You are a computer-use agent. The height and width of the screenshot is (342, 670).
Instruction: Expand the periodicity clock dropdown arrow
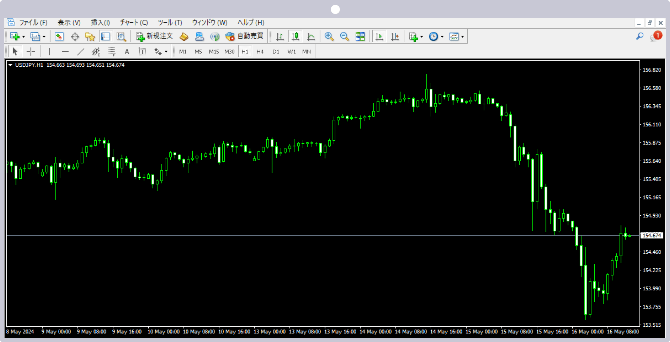click(442, 37)
